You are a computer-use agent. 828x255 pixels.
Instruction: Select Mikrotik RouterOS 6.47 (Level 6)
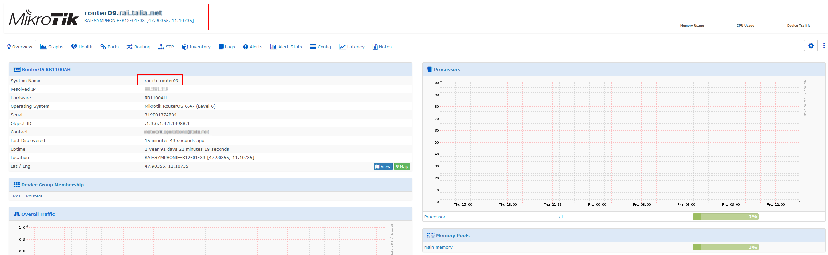pyautogui.click(x=180, y=106)
